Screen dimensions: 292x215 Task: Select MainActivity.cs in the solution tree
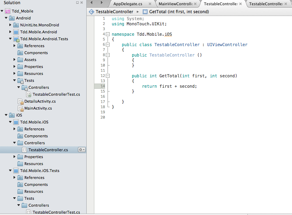(38, 108)
